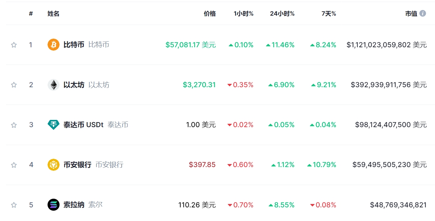Favorite 以太坊 using its star

pos(14,85)
